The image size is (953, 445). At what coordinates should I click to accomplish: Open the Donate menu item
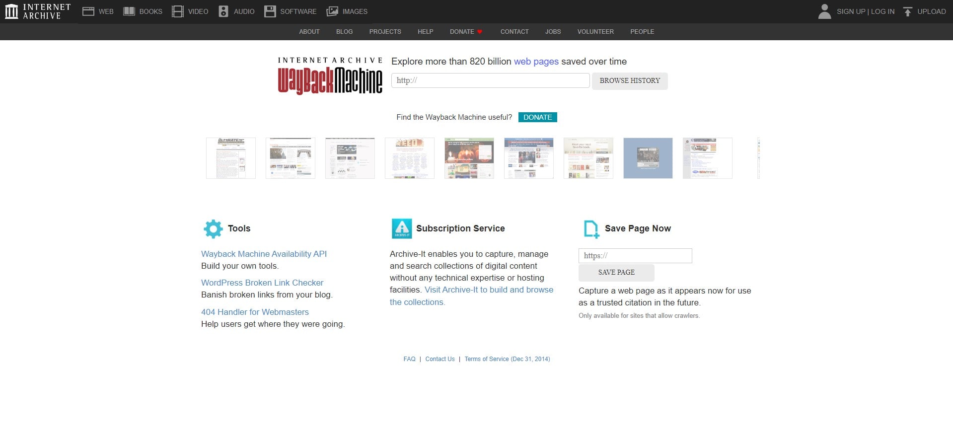pos(462,32)
